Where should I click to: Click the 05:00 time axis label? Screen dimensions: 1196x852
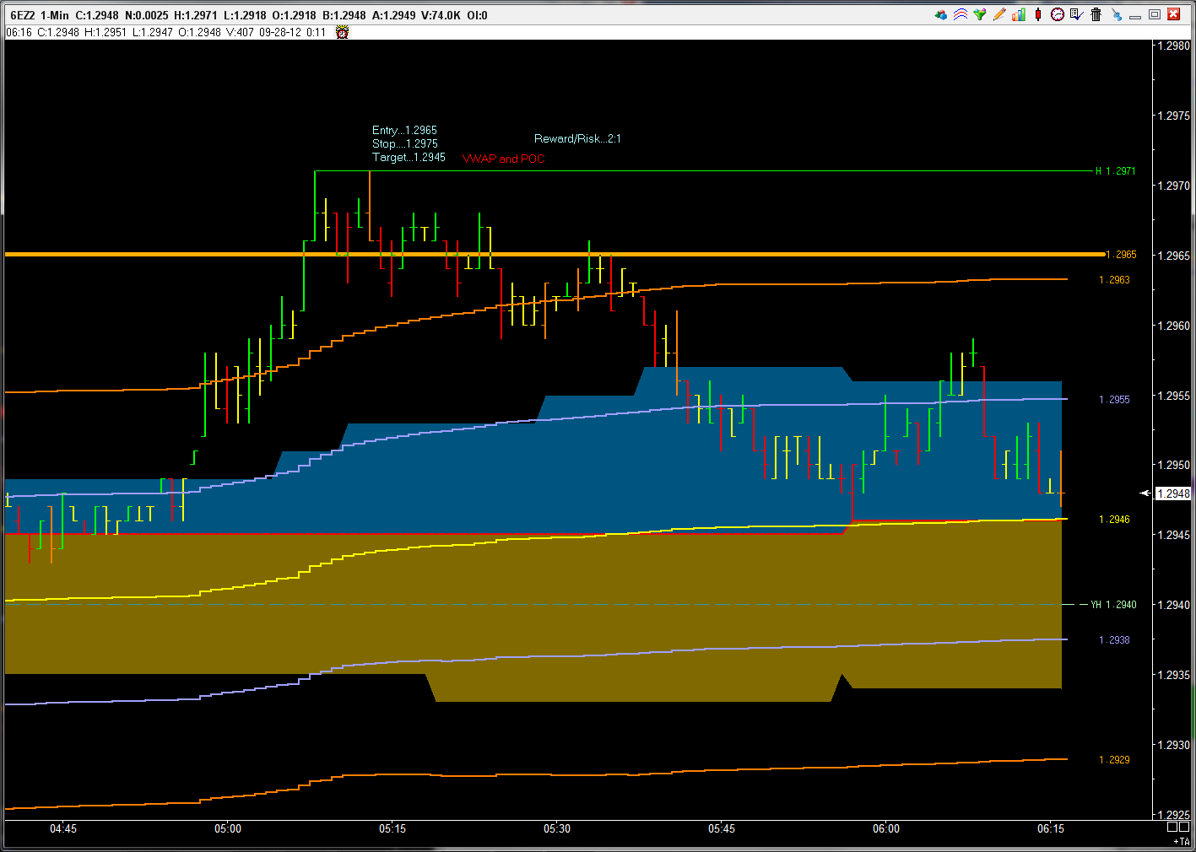click(228, 828)
